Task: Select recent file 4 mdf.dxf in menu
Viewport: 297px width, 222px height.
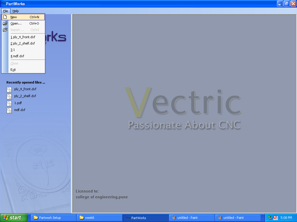Action: pos(23,56)
